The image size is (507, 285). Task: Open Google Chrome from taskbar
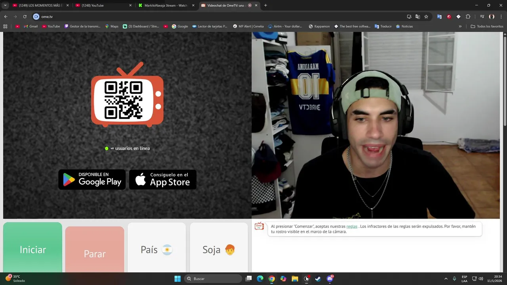[271, 279]
